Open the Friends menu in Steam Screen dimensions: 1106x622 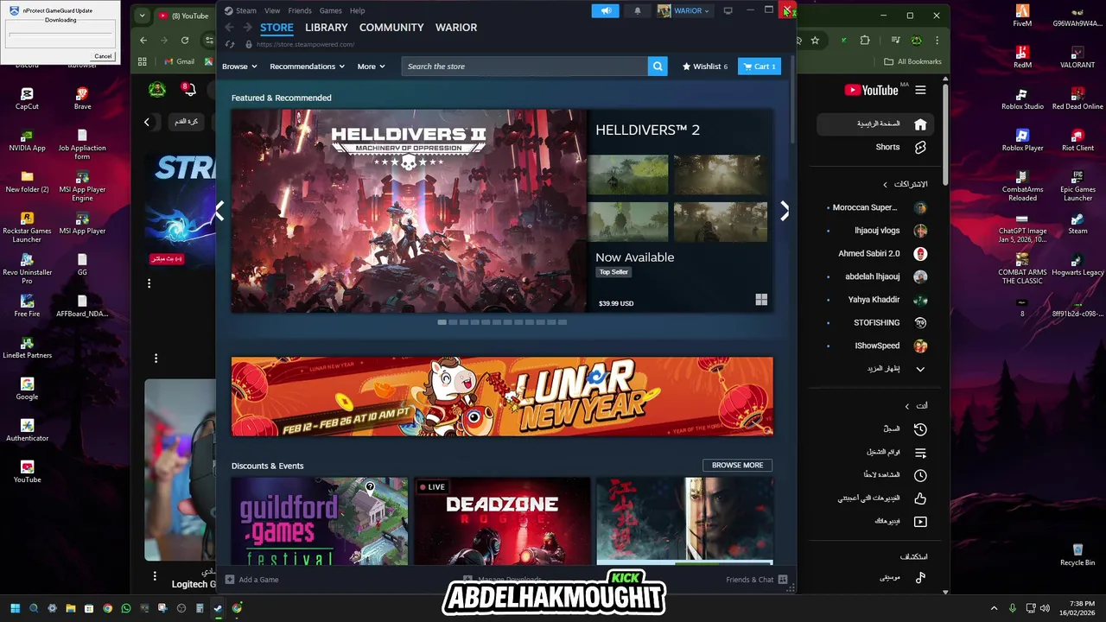tap(300, 10)
